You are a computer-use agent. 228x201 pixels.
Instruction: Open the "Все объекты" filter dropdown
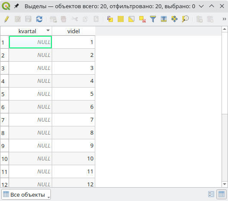(26, 195)
